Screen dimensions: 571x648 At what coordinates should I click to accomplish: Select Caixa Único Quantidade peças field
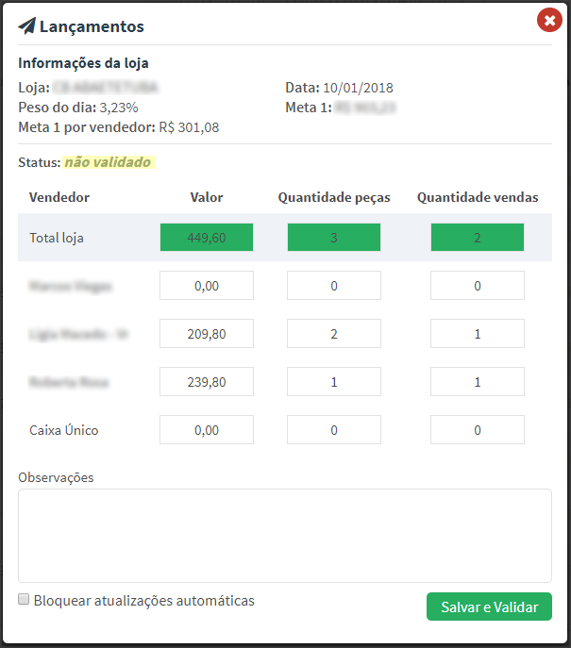pyautogui.click(x=334, y=430)
